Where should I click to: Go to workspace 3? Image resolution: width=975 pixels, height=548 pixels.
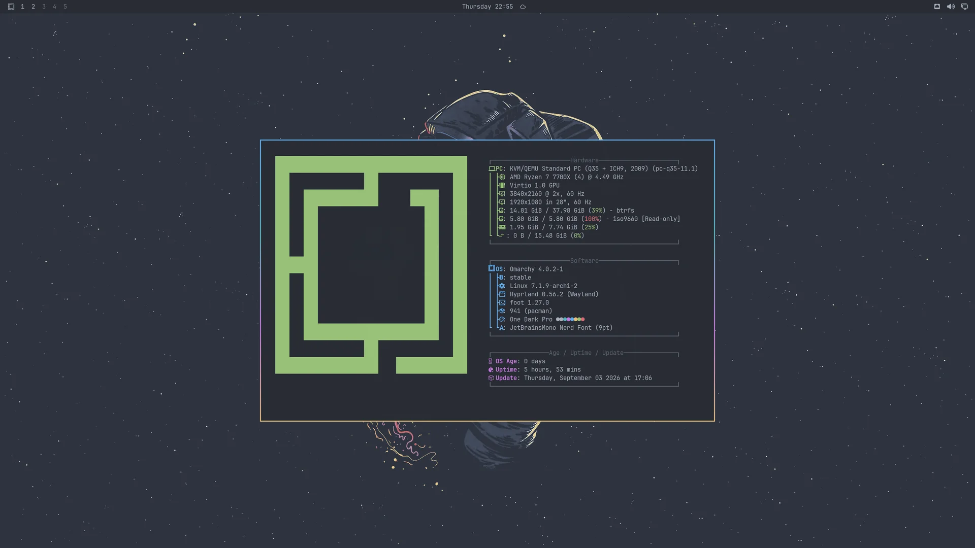tap(44, 7)
